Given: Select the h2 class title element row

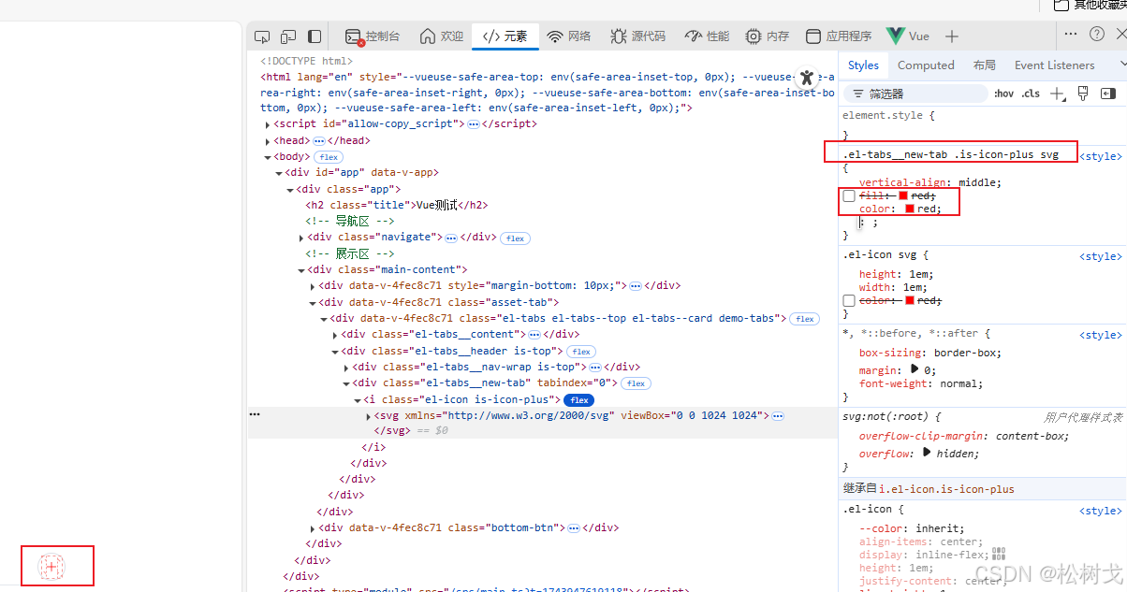Looking at the screenshot, I should tap(397, 205).
